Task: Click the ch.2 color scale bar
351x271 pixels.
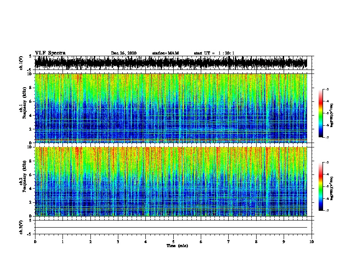Action: tap(321, 186)
